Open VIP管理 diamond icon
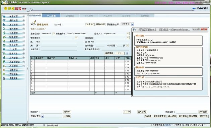The height and width of the screenshot is (128, 211). point(4,49)
